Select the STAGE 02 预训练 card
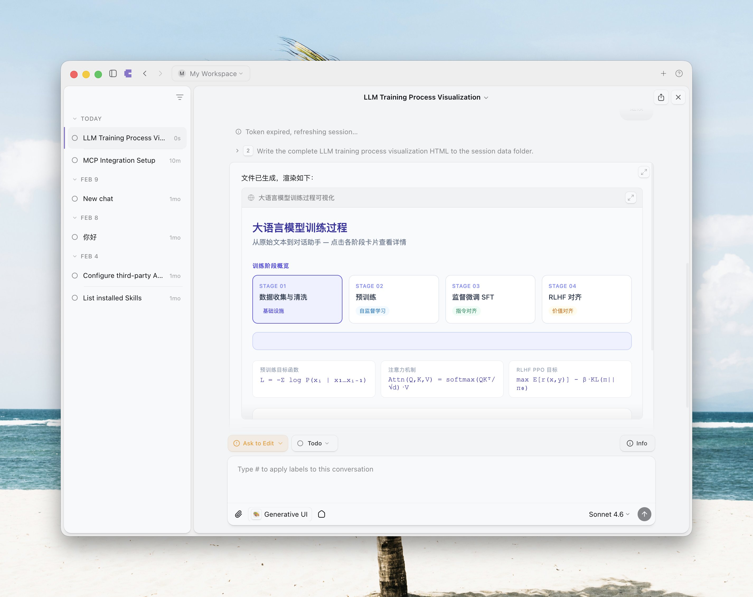This screenshot has width=753, height=597. tap(394, 299)
